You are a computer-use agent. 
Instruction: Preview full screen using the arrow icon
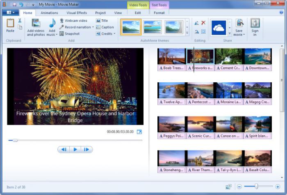139,132
